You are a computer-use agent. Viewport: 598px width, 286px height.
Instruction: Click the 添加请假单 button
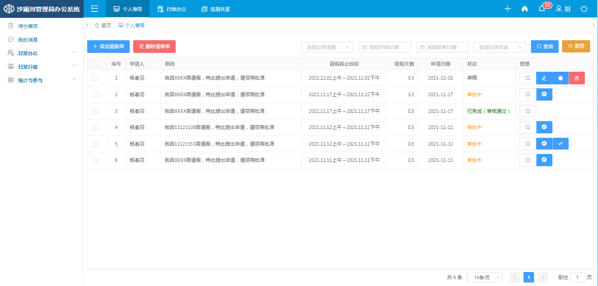(108, 46)
